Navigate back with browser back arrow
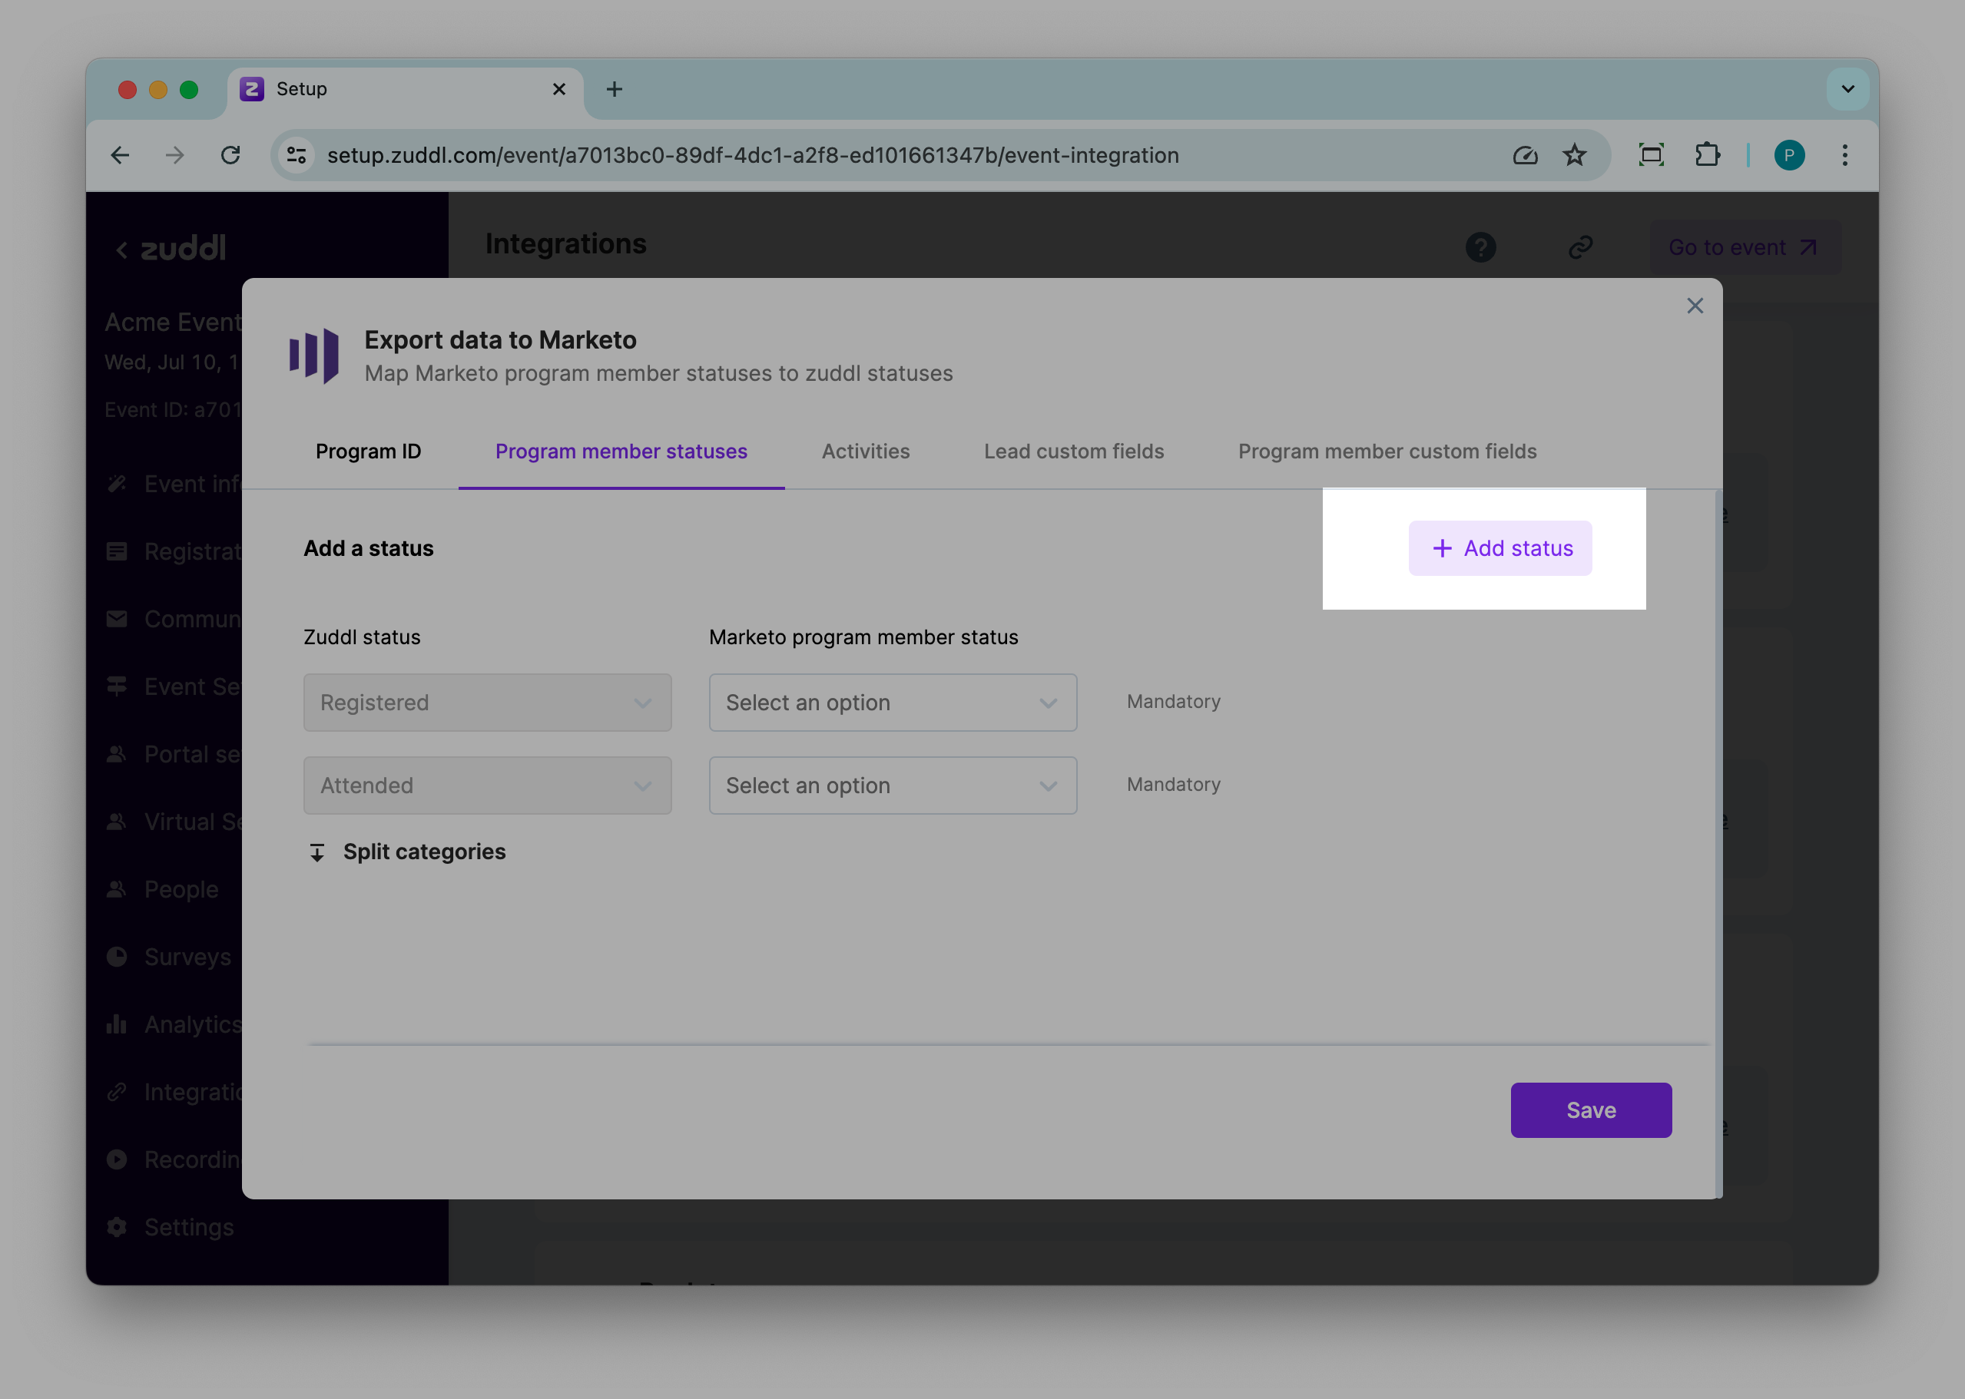The image size is (1965, 1399). pos(121,155)
